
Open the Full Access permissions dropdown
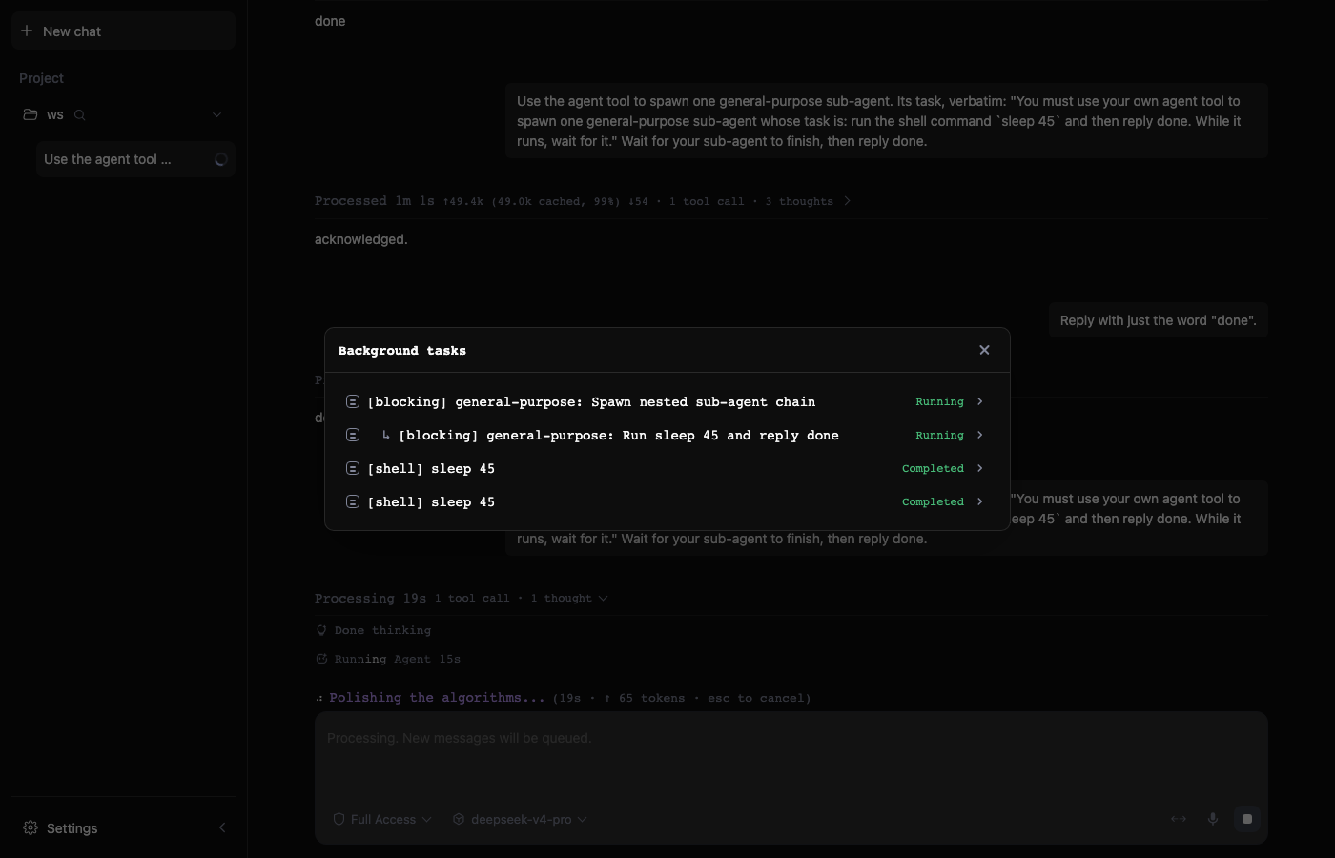(x=382, y=819)
